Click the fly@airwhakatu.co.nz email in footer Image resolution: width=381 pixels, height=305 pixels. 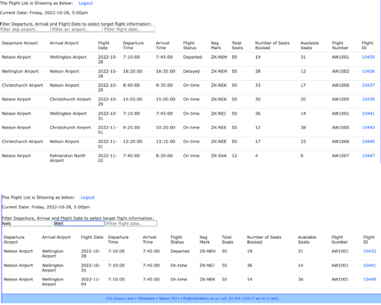click(200, 298)
